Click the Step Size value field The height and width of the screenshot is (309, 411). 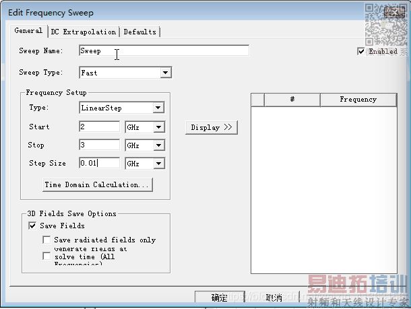(99, 163)
